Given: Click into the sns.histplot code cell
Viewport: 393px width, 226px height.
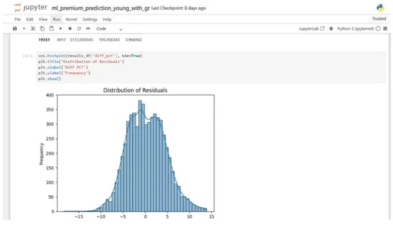Looking at the screenshot, I should coord(210,67).
